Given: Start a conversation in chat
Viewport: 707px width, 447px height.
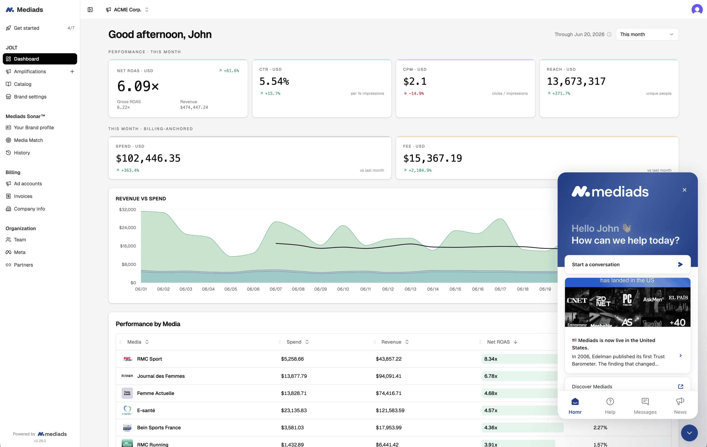Looking at the screenshot, I should pos(627,264).
